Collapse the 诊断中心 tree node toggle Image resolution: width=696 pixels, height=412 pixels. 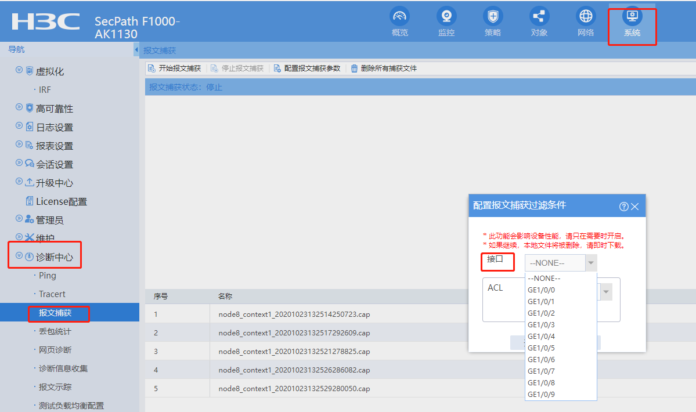19,255
